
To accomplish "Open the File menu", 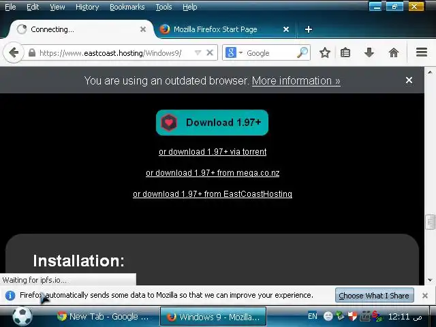I will 10,7.
